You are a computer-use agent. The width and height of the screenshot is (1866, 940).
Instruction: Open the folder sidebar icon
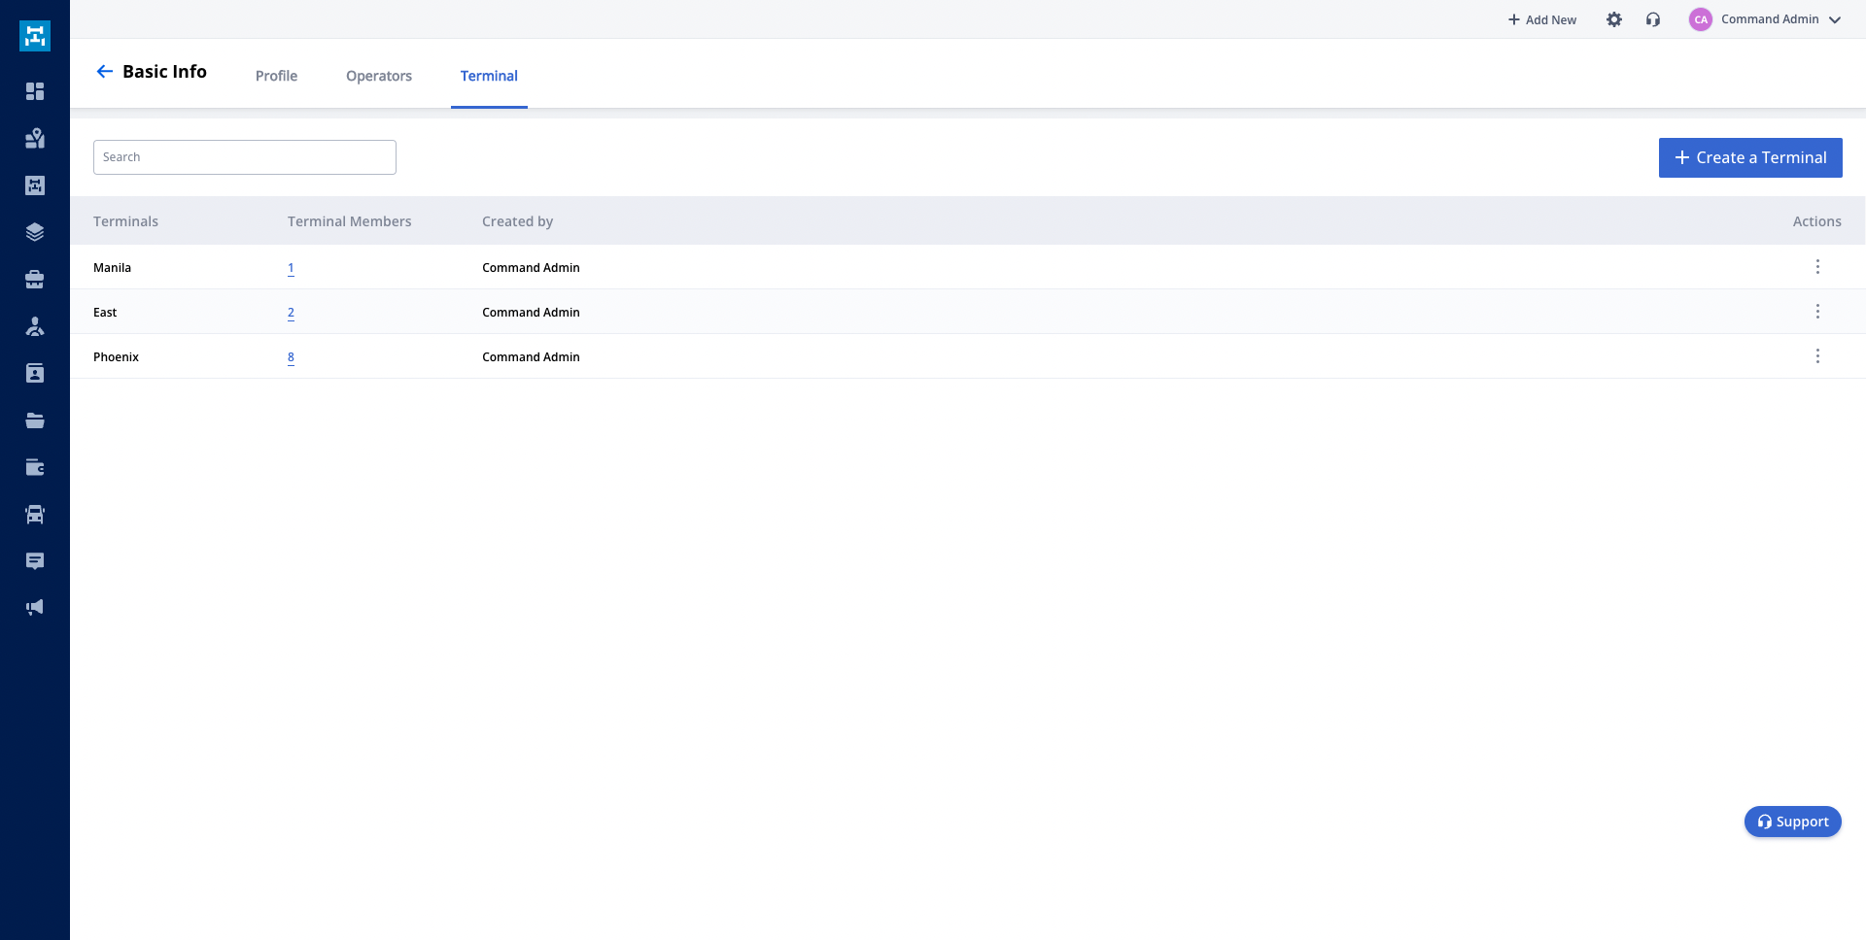(35, 420)
